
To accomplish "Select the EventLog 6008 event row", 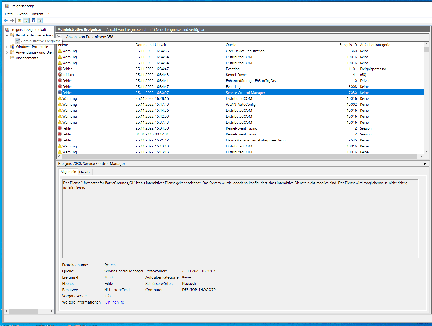I will click(x=240, y=87).
